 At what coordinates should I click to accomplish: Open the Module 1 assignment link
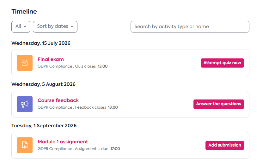tap(63, 142)
